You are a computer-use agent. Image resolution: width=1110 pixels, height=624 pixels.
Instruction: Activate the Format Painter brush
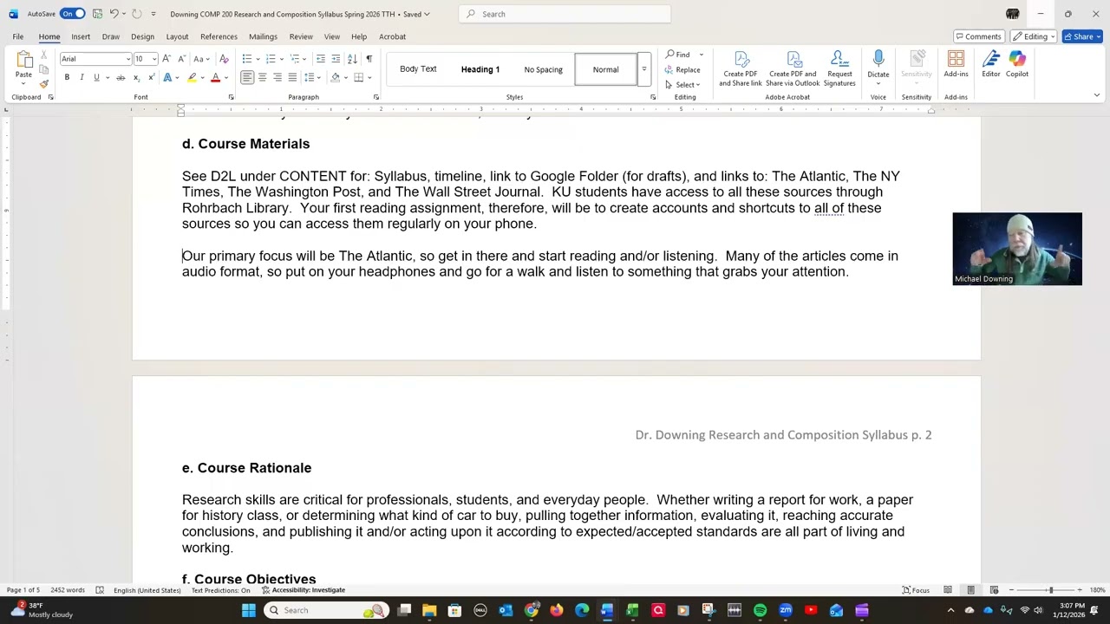click(44, 84)
